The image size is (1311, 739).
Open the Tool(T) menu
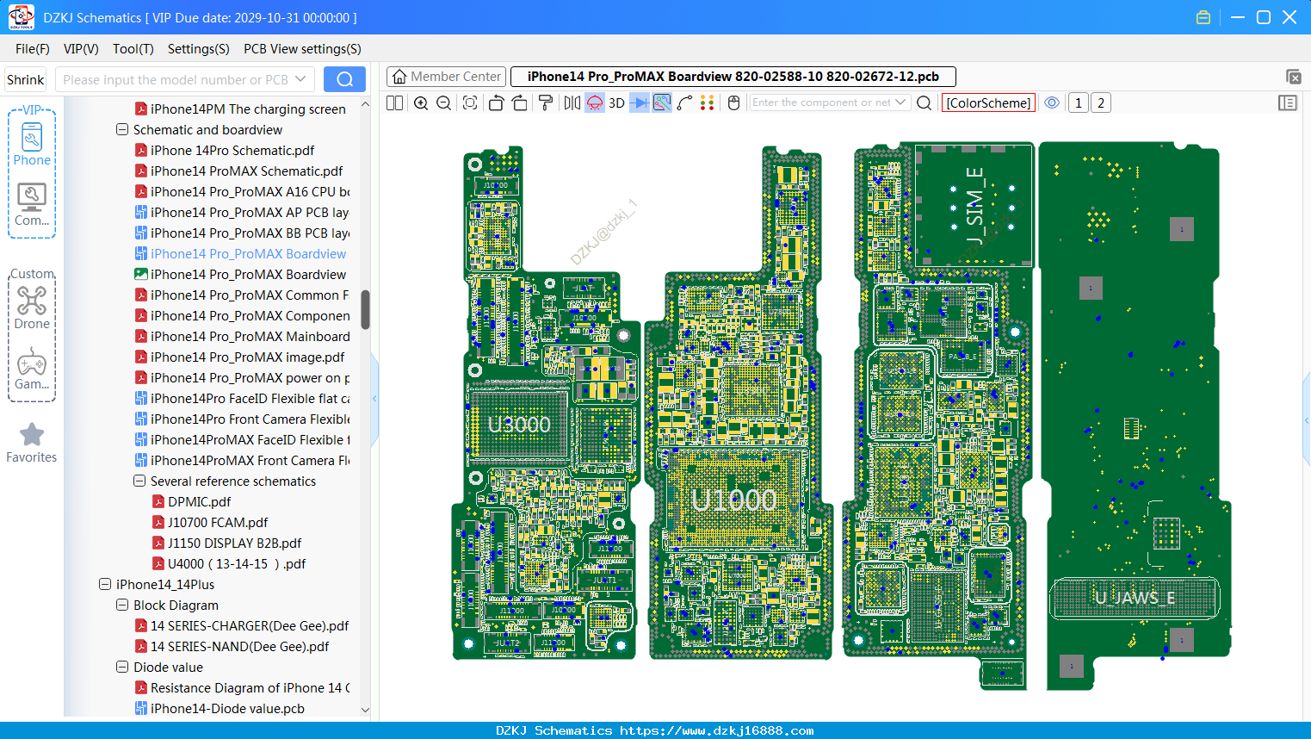coord(133,49)
